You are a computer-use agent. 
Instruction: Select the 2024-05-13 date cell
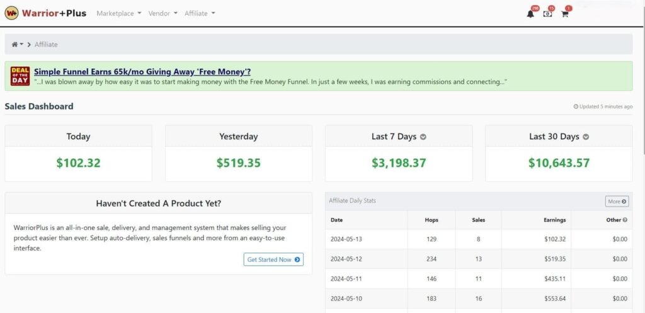[346, 239]
